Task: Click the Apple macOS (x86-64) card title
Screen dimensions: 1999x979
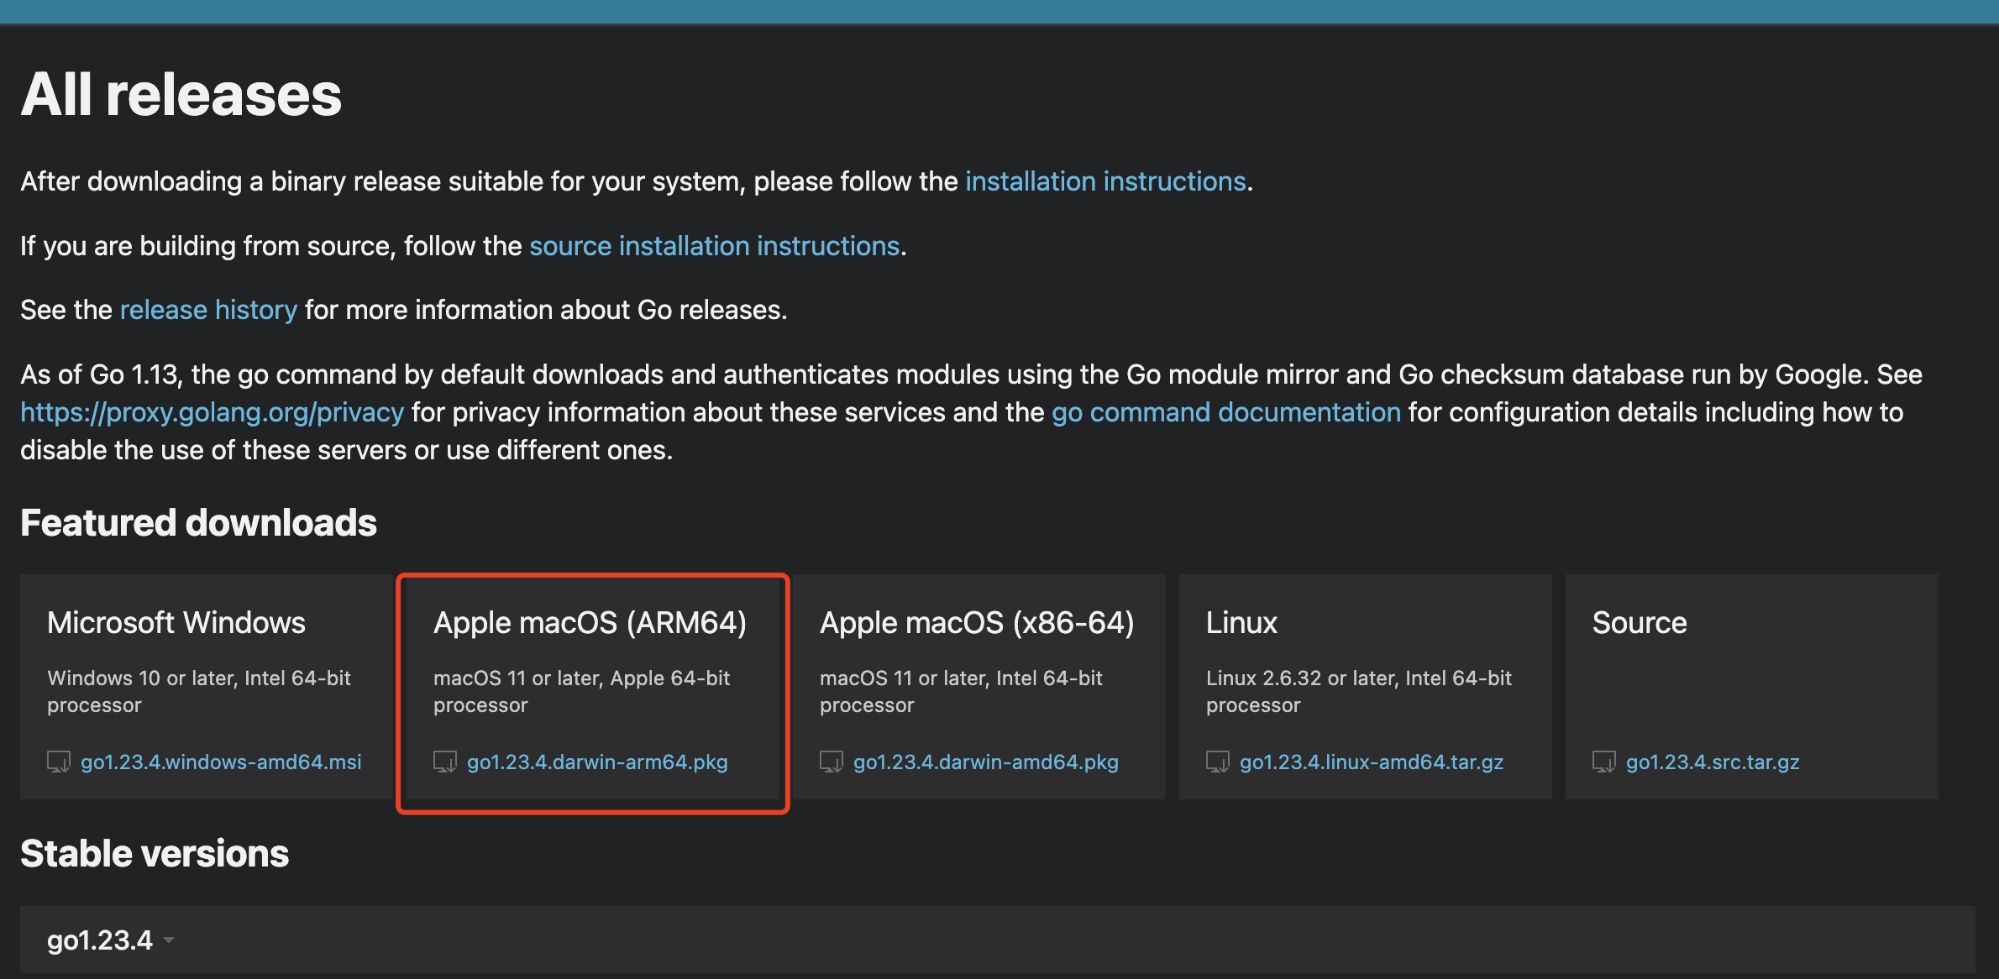Action: point(977,623)
